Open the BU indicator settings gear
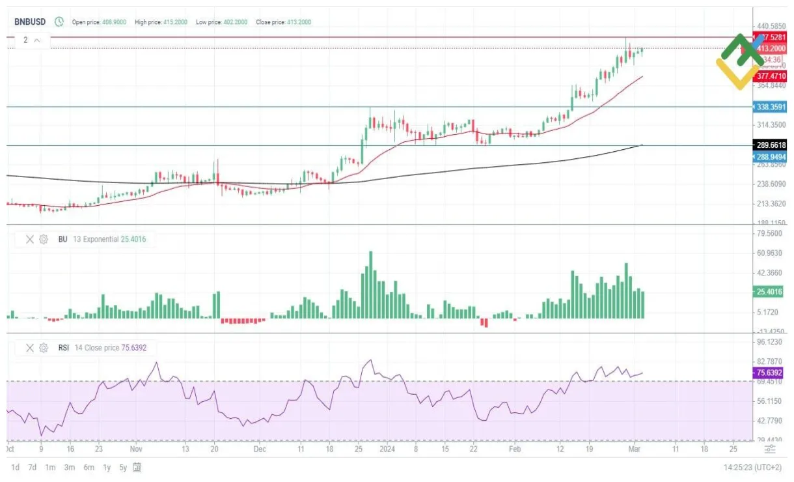 [x=43, y=239]
